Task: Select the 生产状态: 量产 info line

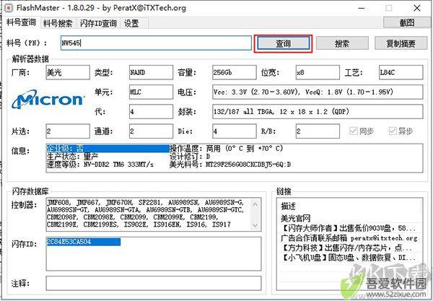Action: (x=73, y=157)
